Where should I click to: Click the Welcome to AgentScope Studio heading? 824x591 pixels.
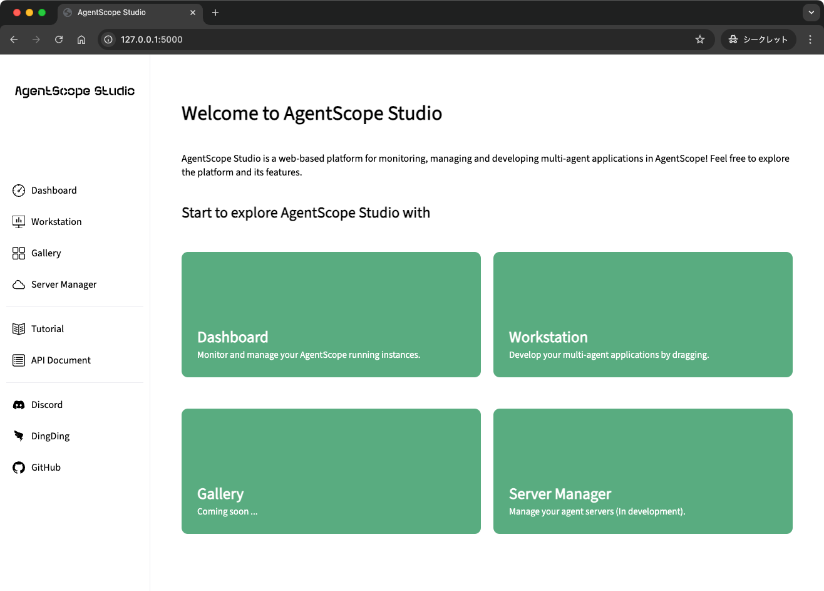tap(312, 113)
